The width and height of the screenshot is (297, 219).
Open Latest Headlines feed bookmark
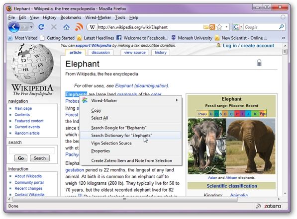[96, 38]
